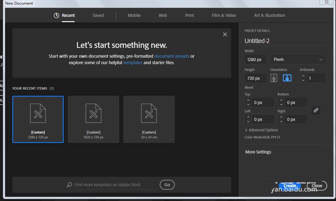Increase Artboards count with up arrow
Screen dimensions: 336x201
(x=303, y=76)
